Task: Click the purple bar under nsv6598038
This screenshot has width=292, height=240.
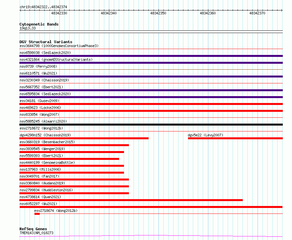Action: (x=151, y=56)
